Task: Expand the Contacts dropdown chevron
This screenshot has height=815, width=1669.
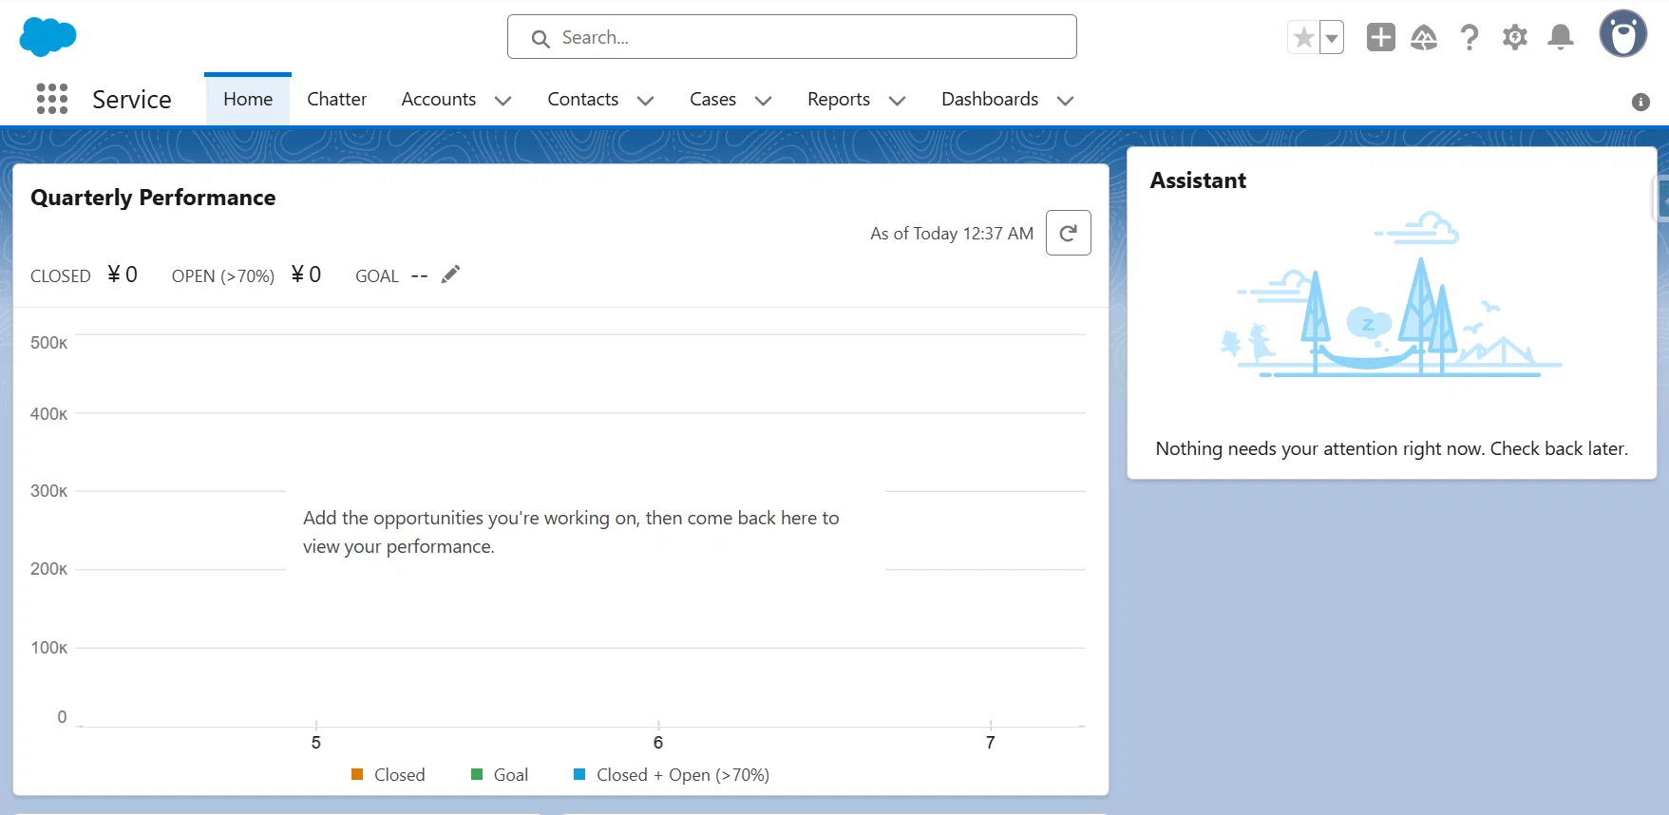Action: (x=646, y=101)
